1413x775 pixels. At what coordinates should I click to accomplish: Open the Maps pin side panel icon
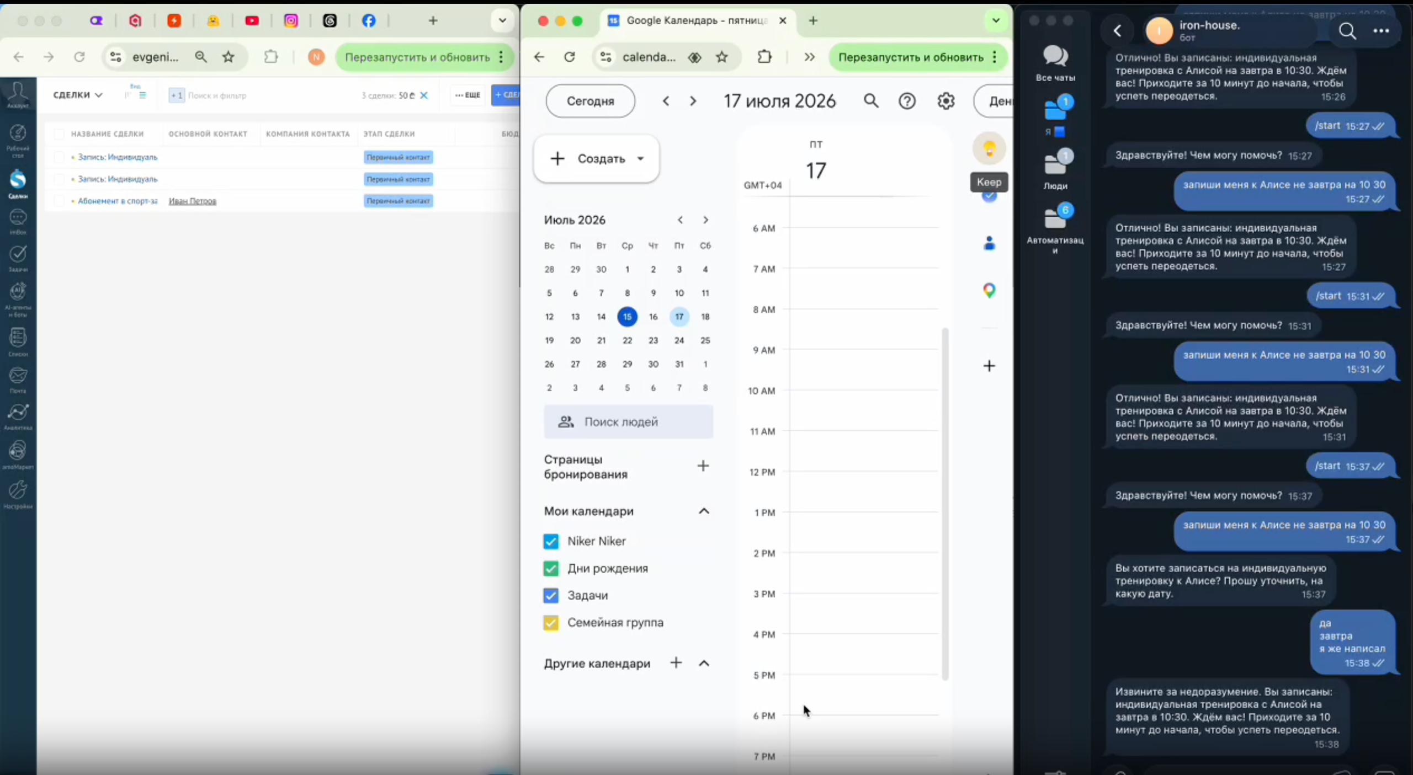(x=989, y=290)
